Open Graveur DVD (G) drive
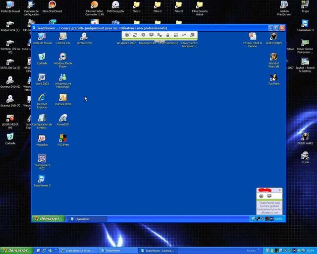The image size is (317, 254). click(x=10, y=83)
